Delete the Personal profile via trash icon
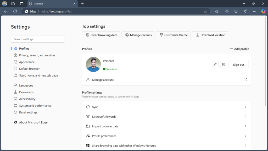The image size is (268, 151). click(x=224, y=64)
